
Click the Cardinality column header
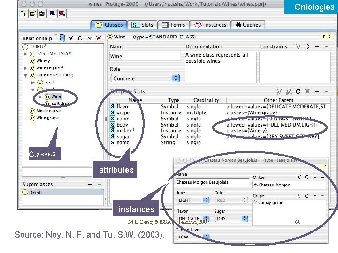(x=206, y=100)
